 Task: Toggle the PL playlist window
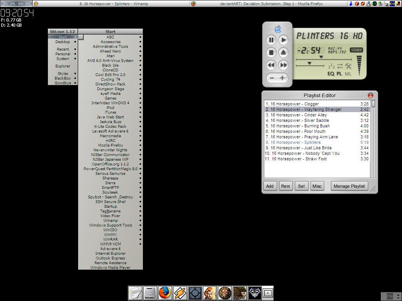pyautogui.click(x=339, y=74)
